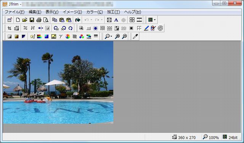This screenshot has width=244, height=143.
Task: Click the new window icon
Action: coord(10,20)
